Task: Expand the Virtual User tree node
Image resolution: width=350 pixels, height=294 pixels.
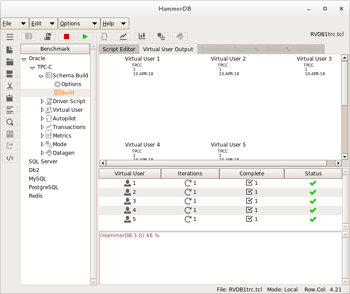Action: (x=42, y=110)
